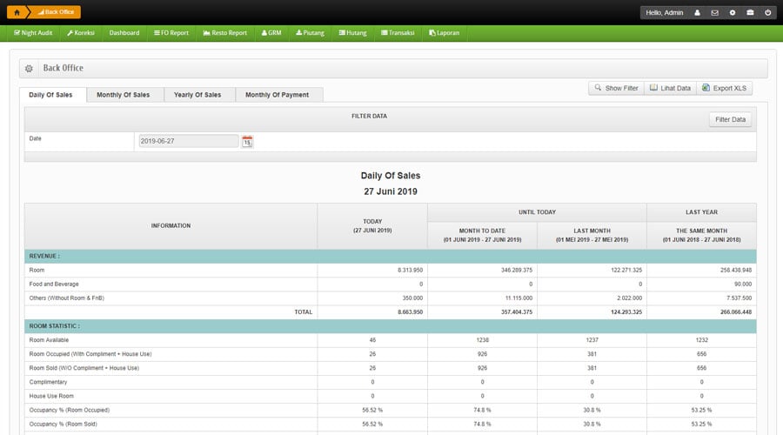Switch to Monthly Of Sales tab
This screenshot has width=783, height=435.
coord(123,95)
